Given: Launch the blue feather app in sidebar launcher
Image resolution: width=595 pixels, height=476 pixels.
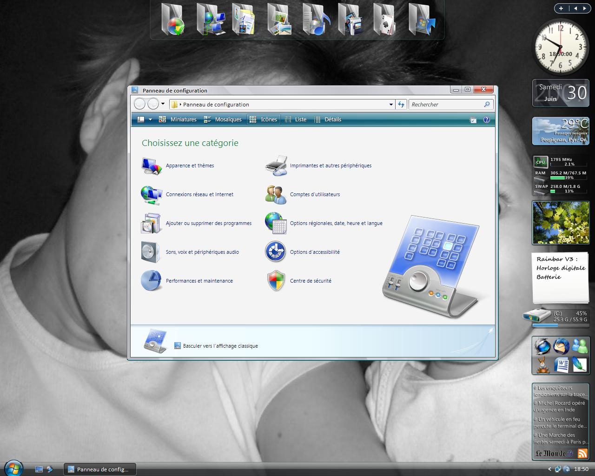Looking at the screenshot, I should 580,365.
